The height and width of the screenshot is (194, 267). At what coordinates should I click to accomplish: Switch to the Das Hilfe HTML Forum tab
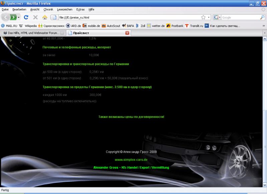click(33, 33)
